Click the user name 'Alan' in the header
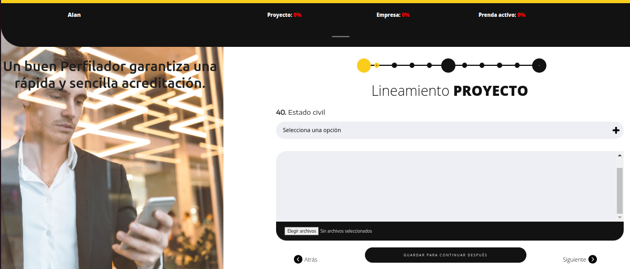This screenshot has width=630, height=269. click(x=74, y=15)
